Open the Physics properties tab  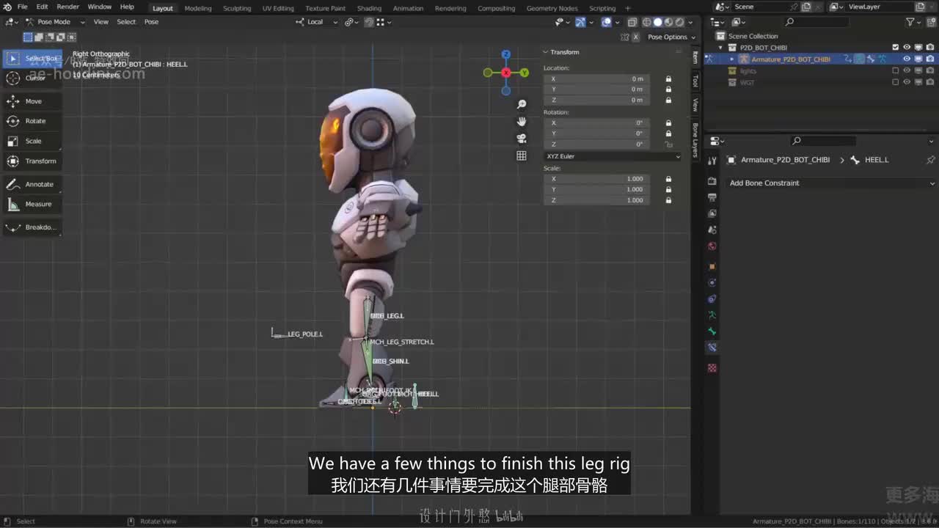(x=712, y=282)
